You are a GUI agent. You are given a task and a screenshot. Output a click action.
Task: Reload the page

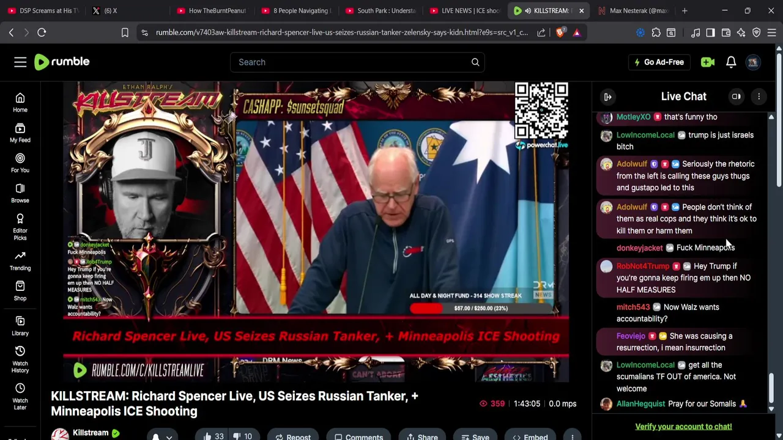[42, 32]
